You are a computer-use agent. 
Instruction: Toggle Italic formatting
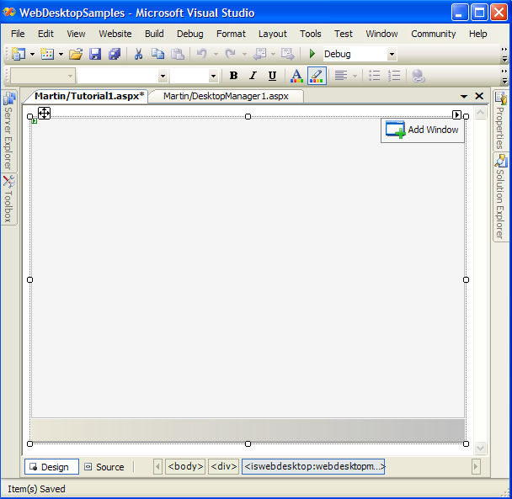click(253, 76)
